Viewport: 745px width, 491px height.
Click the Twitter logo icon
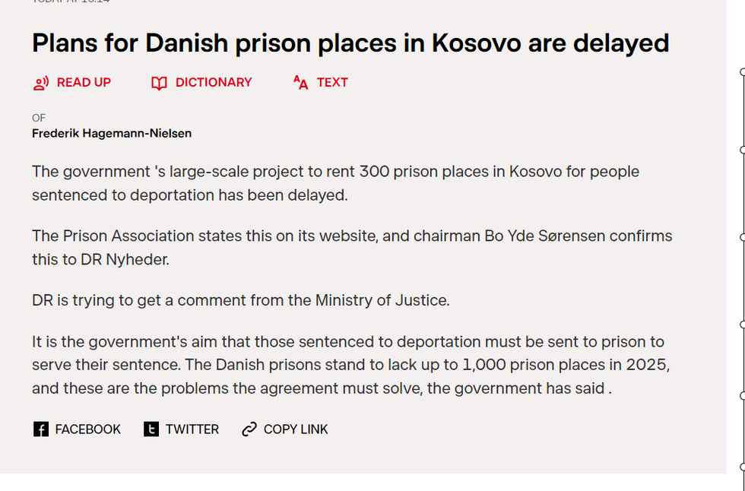pos(151,429)
